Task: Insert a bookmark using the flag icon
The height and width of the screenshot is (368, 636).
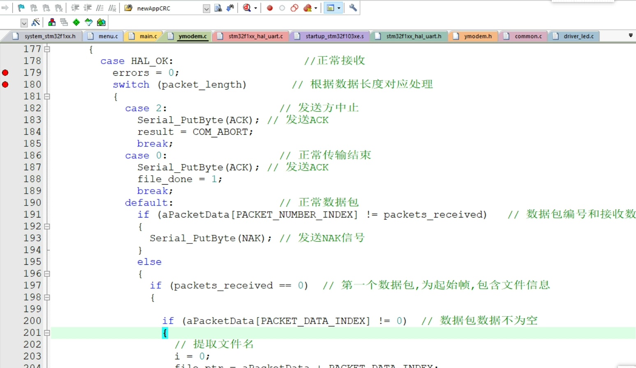Action: [20, 8]
